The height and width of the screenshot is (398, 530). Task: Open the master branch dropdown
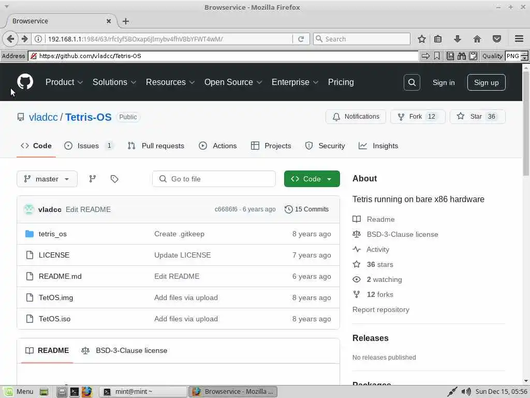(x=47, y=179)
